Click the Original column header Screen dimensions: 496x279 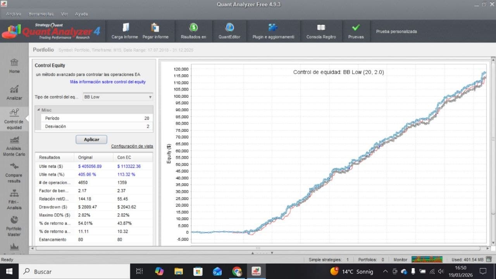(94, 157)
